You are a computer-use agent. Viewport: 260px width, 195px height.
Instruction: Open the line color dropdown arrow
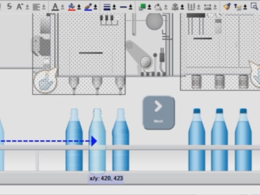pos(95,7)
